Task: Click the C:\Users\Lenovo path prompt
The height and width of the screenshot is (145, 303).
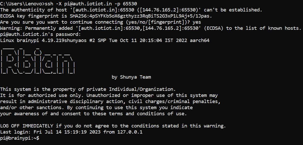Action: coord(22,4)
